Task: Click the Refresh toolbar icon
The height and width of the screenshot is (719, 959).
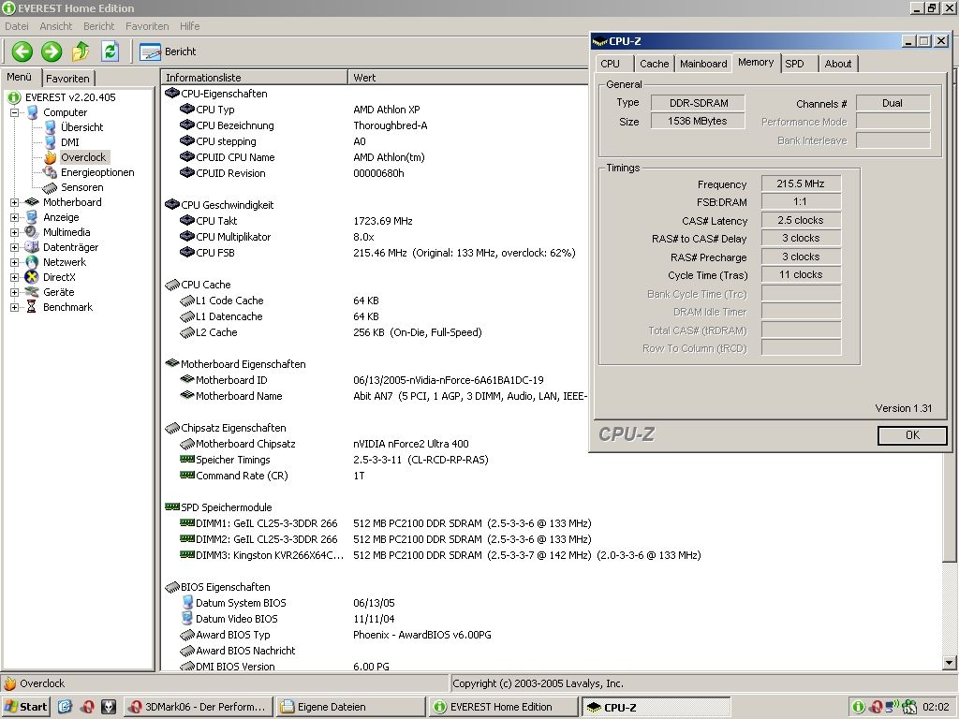Action: tap(111, 51)
